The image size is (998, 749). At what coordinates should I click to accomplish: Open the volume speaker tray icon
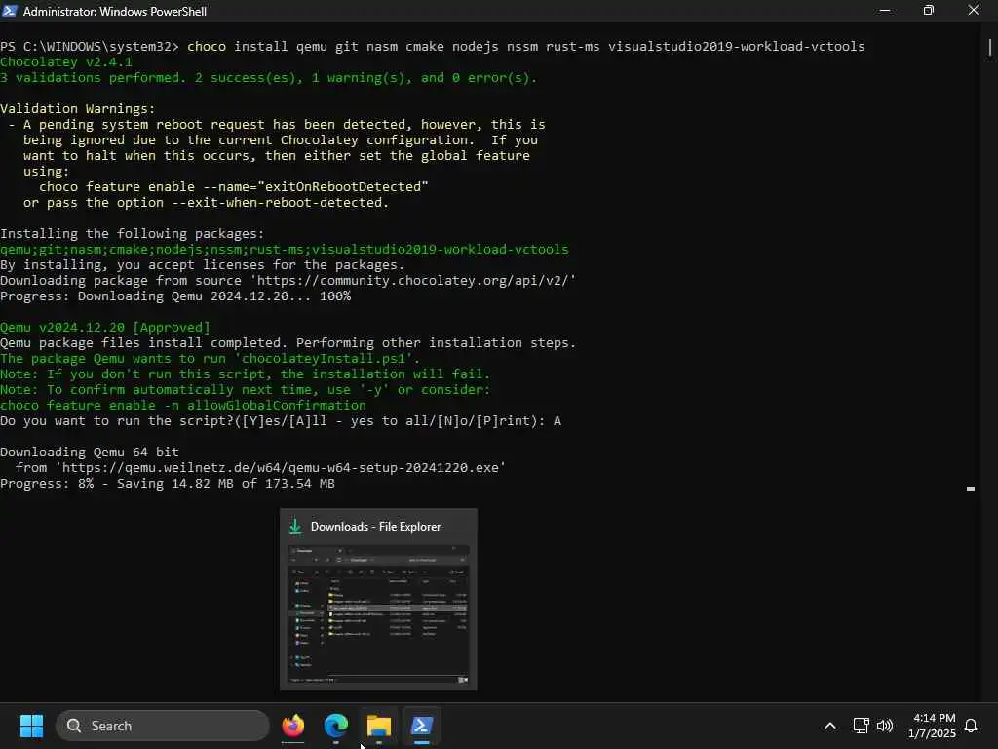pyautogui.click(x=885, y=726)
